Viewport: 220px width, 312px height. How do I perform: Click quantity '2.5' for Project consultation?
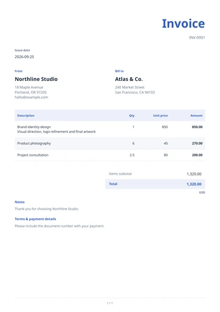click(x=132, y=155)
